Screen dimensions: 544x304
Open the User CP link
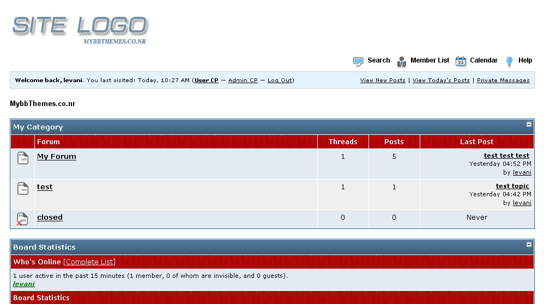coord(207,80)
